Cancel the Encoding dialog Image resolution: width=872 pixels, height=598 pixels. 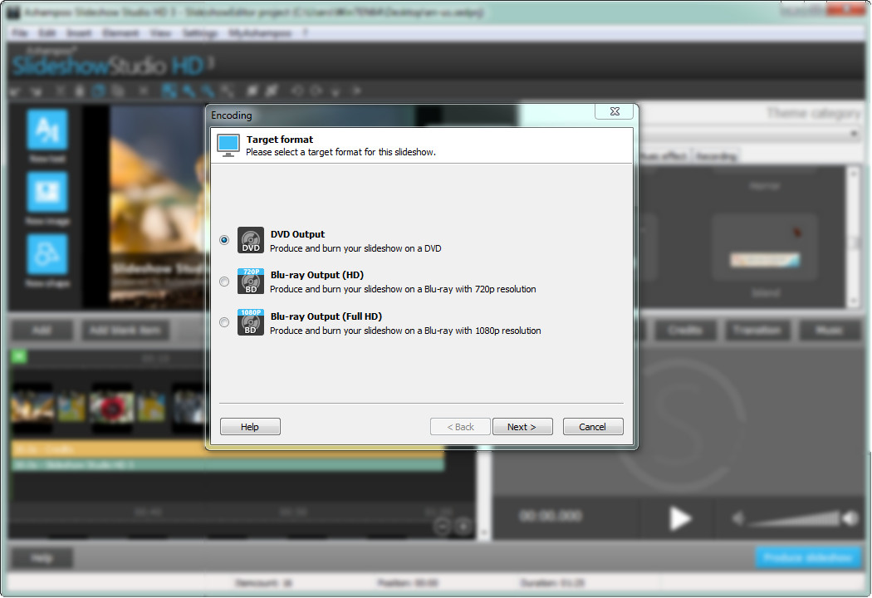pyautogui.click(x=592, y=427)
